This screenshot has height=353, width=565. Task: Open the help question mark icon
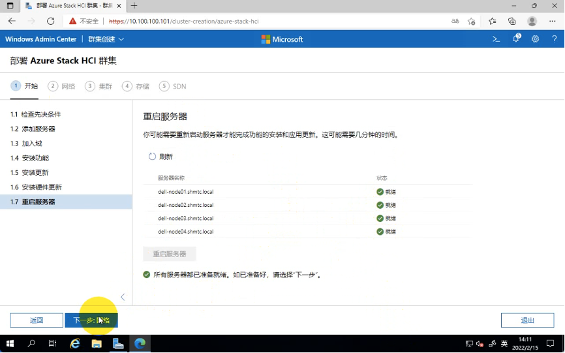pos(554,39)
